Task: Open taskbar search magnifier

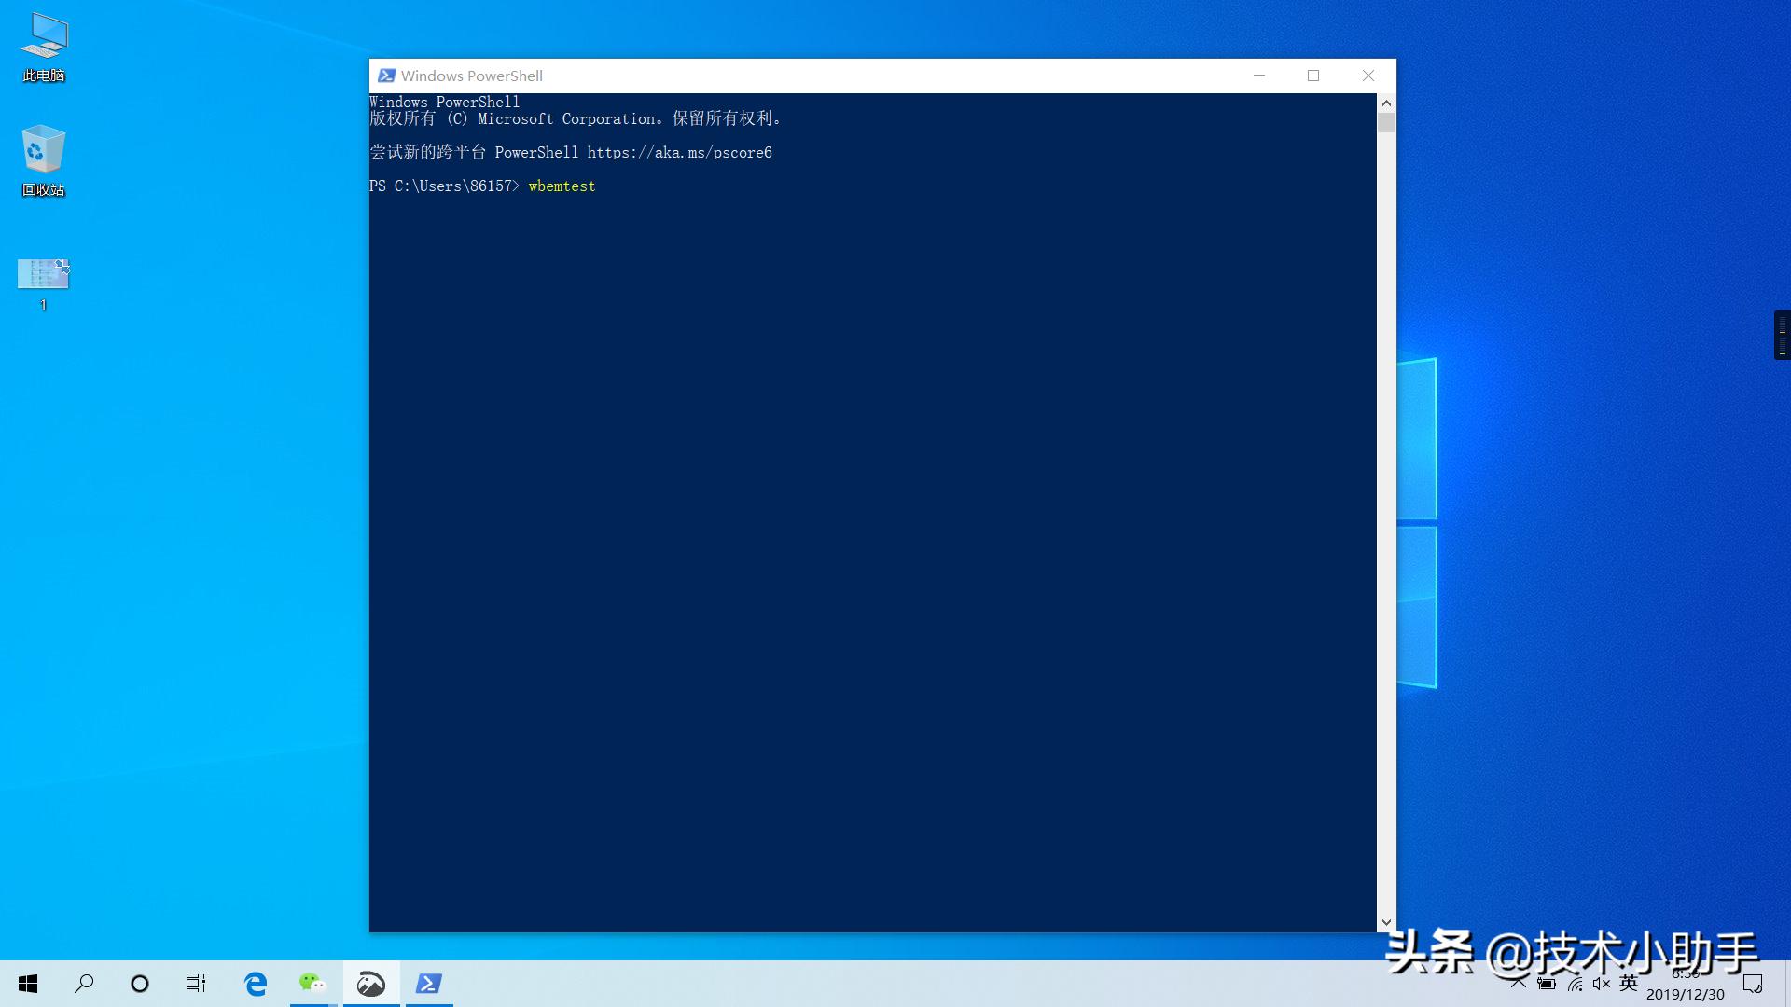Action: 84,984
